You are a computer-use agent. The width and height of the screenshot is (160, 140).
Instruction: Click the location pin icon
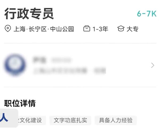coord(8,28)
